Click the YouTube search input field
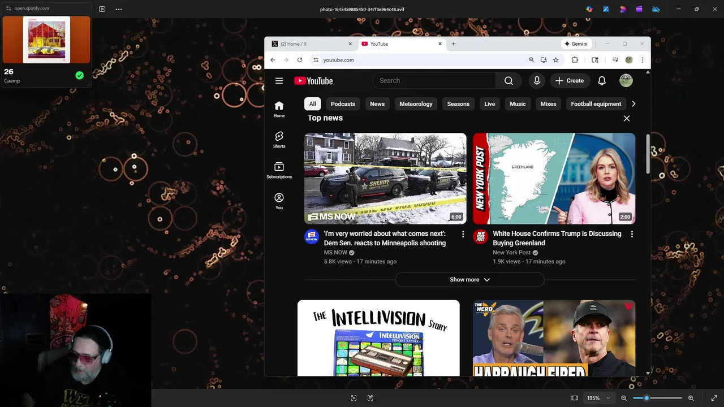The width and height of the screenshot is (724, 407). [434, 81]
